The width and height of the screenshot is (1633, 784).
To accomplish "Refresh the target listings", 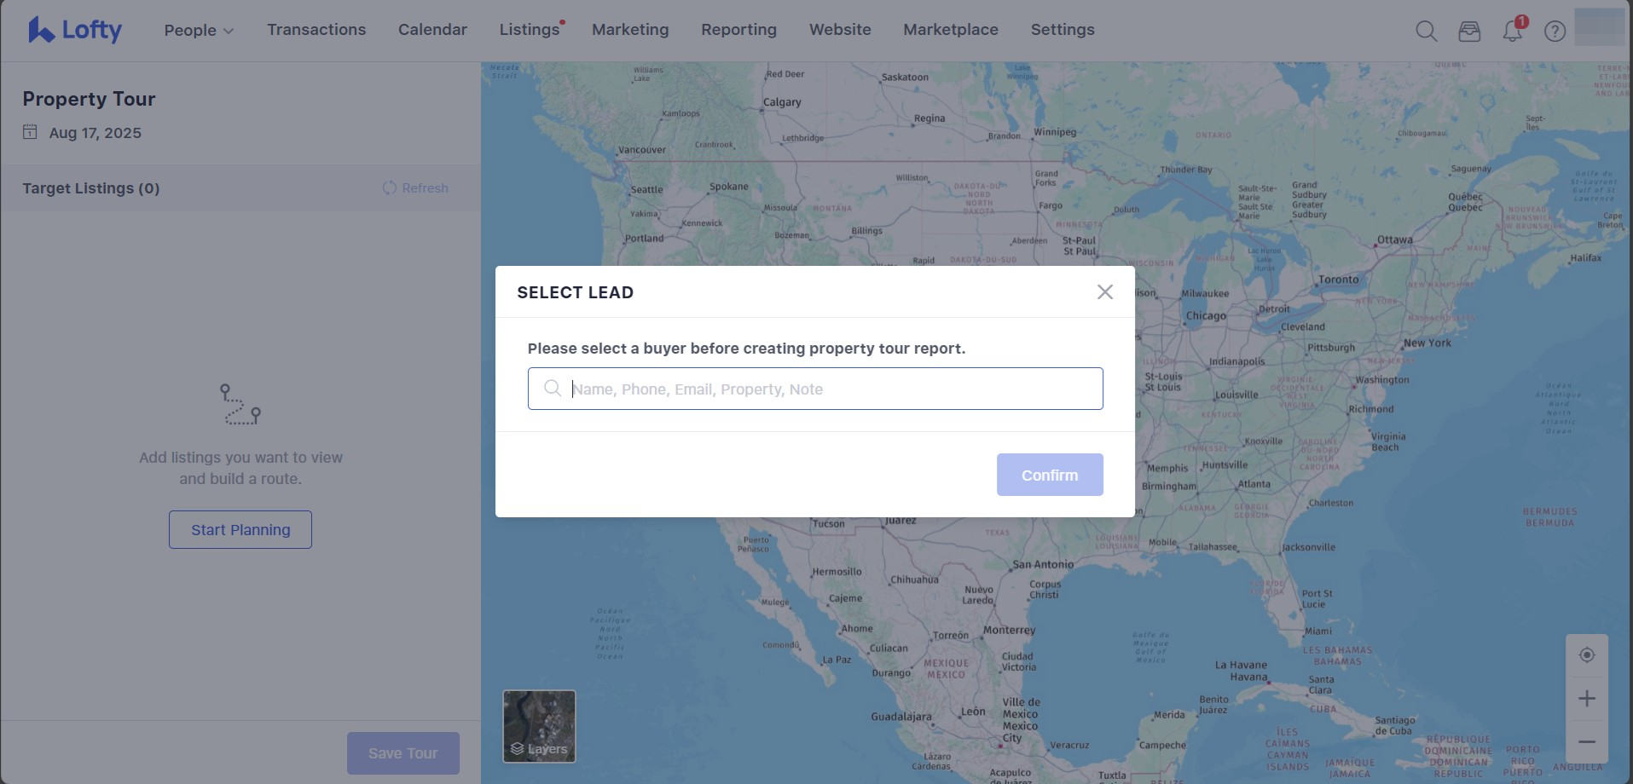I will tap(415, 188).
